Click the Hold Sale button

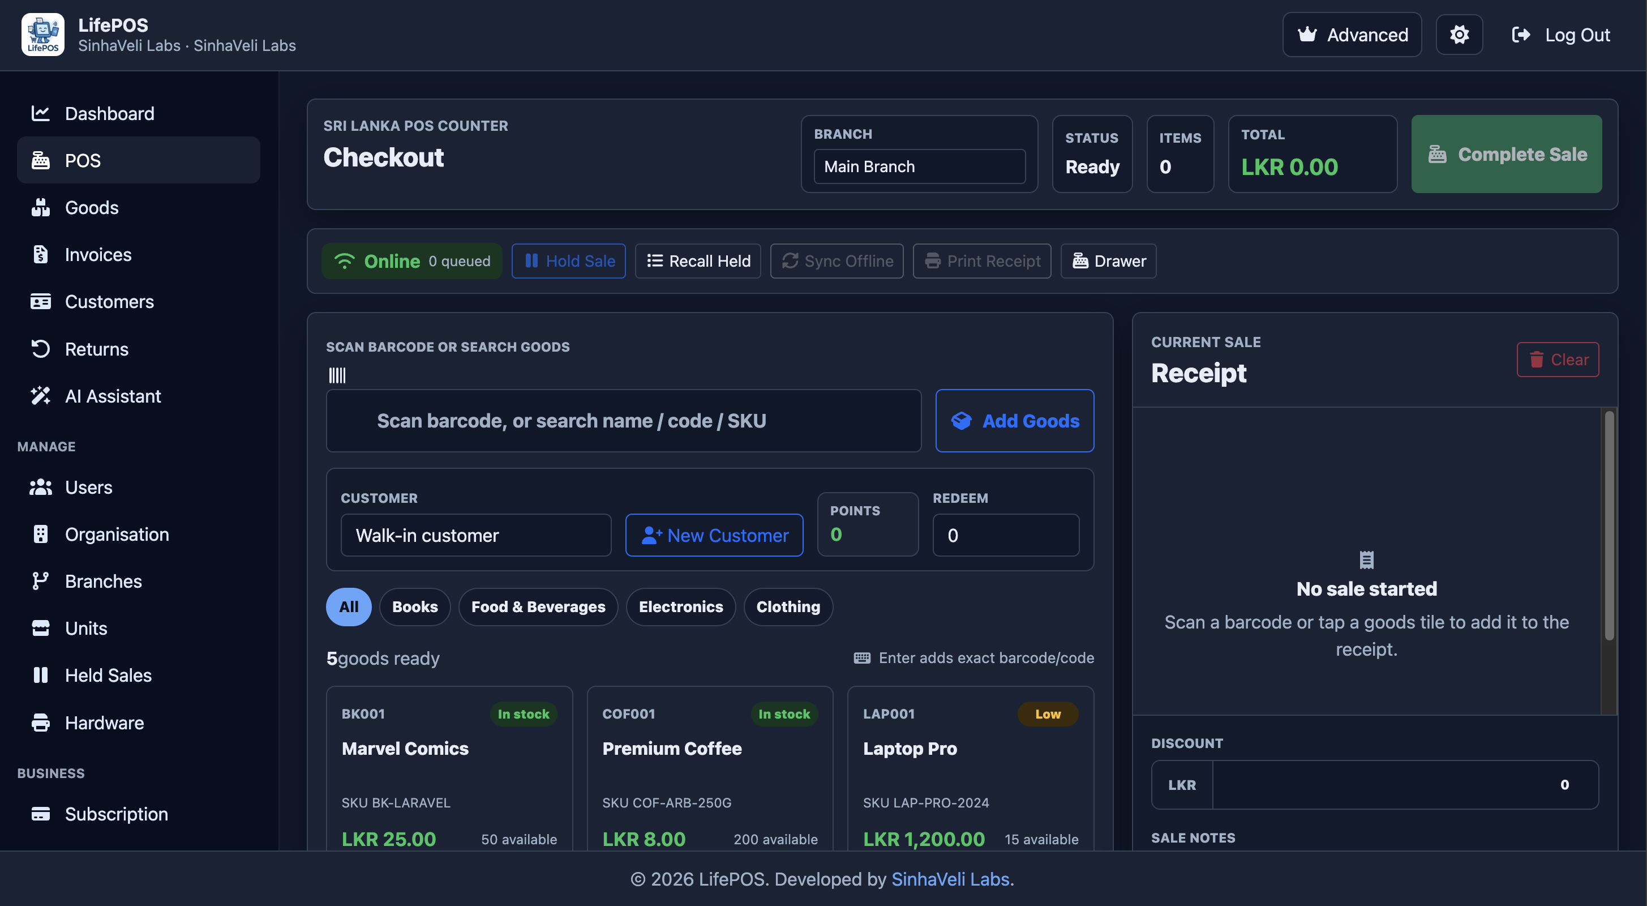click(568, 261)
